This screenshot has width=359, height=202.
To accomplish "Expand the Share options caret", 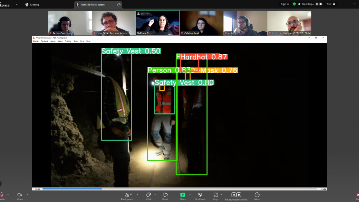I will point(190,195).
